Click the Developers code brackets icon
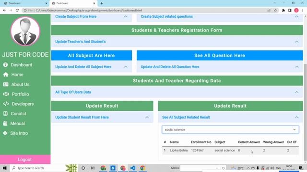The width and height of the screenshot is (307, 172). coord(6,104)
